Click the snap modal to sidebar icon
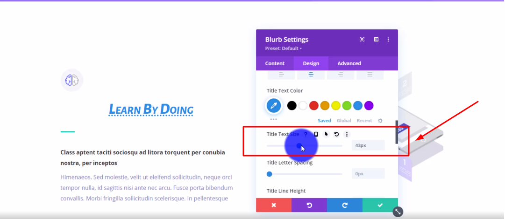The width and height of the screenshot is (505, 219). coord(376,40)
